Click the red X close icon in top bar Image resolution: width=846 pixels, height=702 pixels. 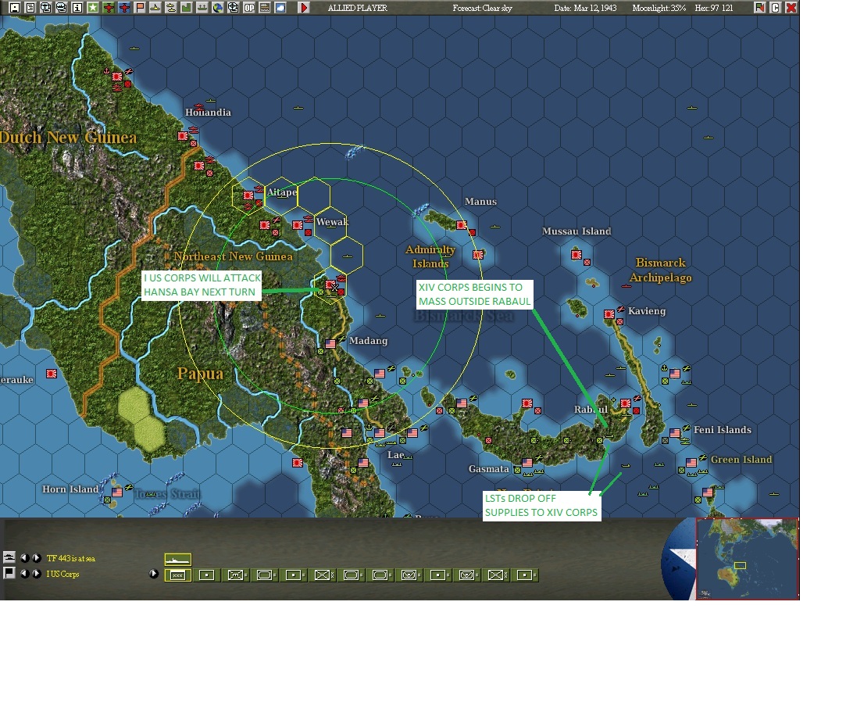point(791,8)
